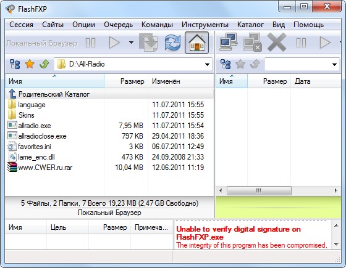Click the transfer queue documents icon
This screenshot has width=346, height=268.
click(x=148, y=43)
